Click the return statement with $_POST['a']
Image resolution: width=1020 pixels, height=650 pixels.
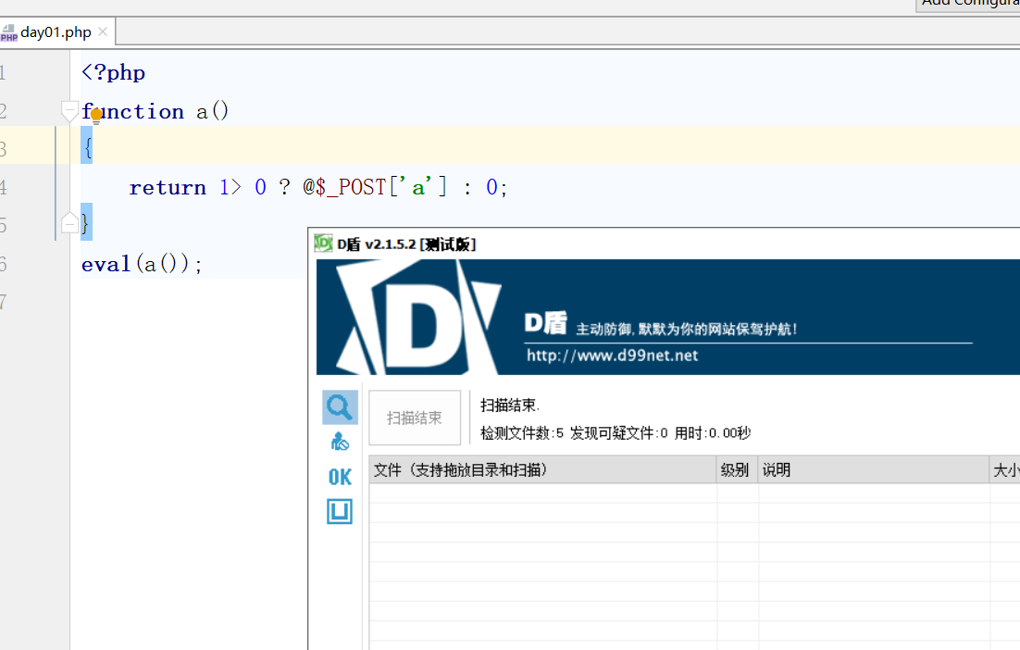(317, 187)
